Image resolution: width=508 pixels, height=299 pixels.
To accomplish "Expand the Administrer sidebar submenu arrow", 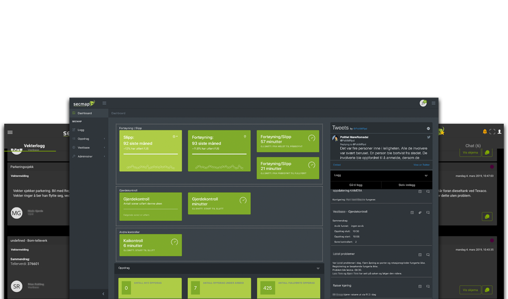I will (105, 156).
